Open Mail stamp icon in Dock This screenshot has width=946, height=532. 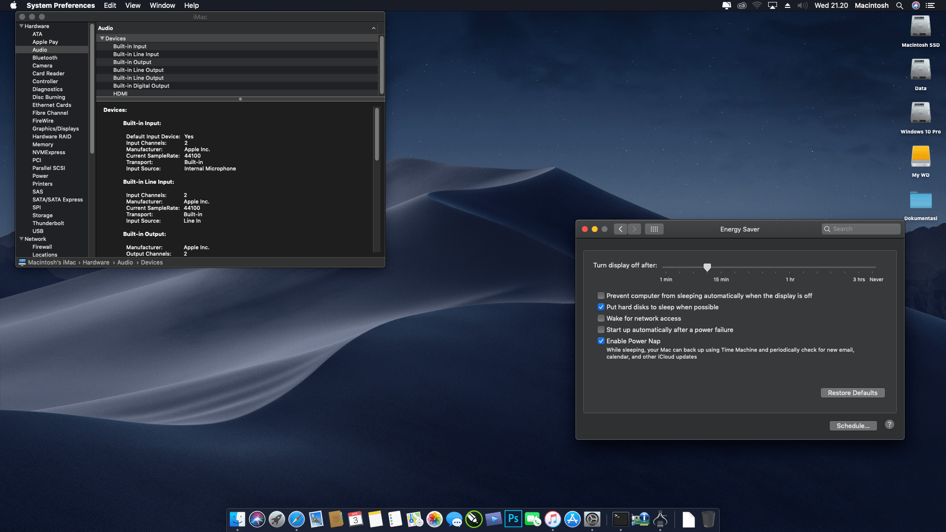tap(316, 519)
